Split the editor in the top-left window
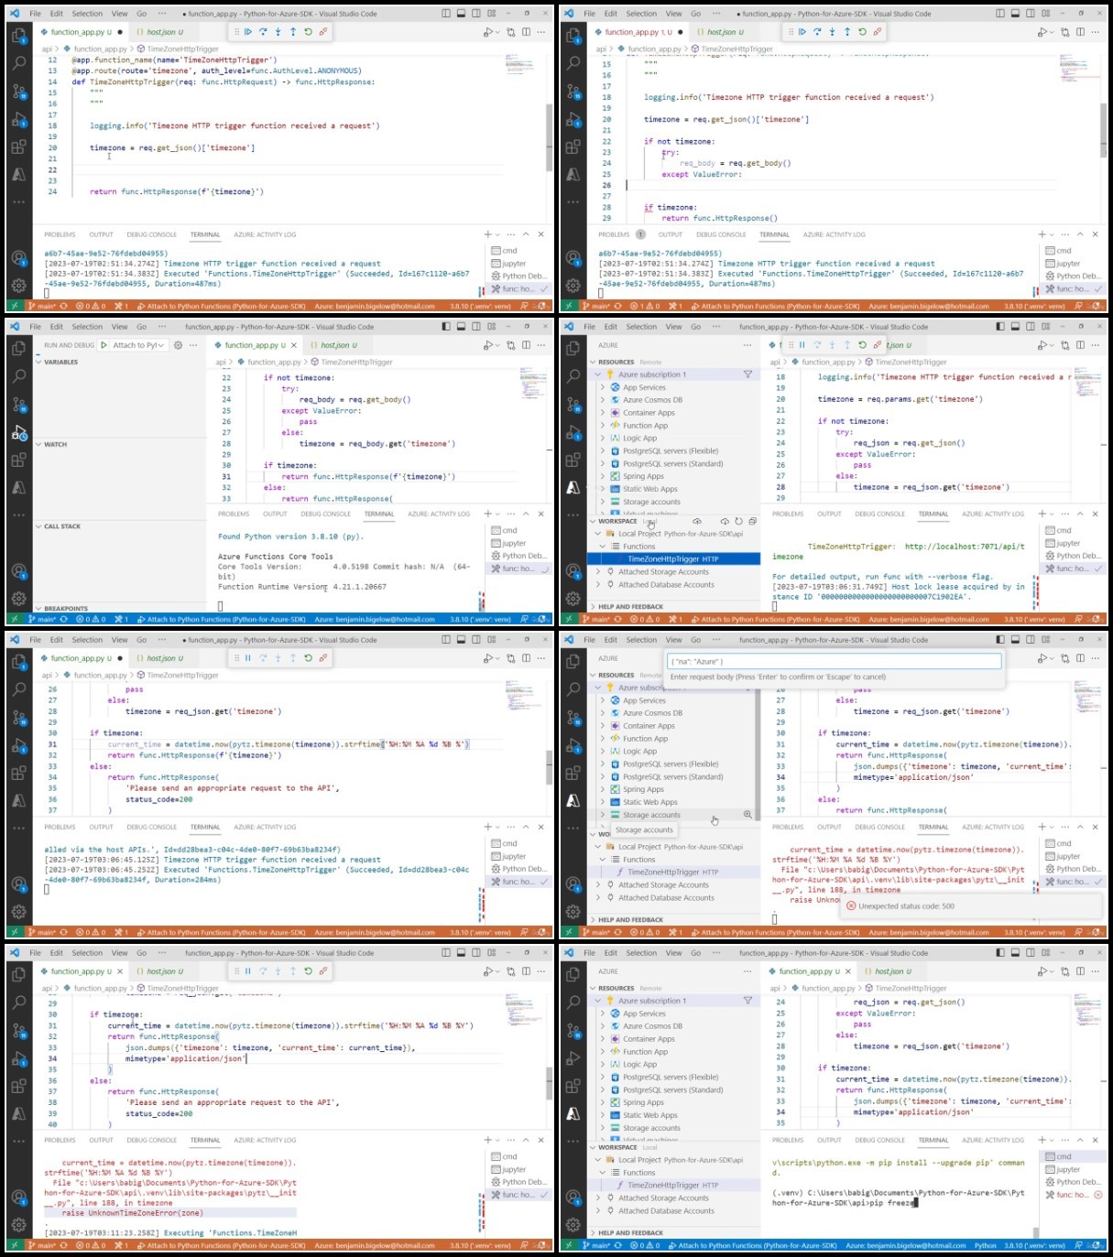This screenshot has width=1113, height=1257. [526, 32]
